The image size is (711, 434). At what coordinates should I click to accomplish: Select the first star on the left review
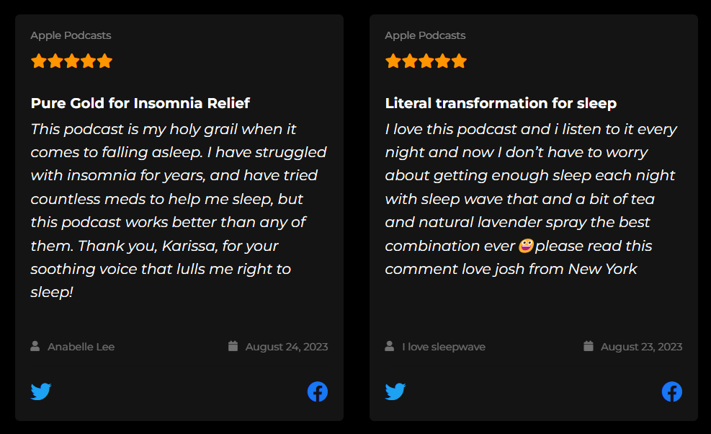pos(38,61)
